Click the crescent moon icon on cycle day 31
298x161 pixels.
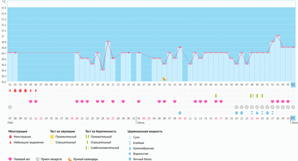[164, 78]
